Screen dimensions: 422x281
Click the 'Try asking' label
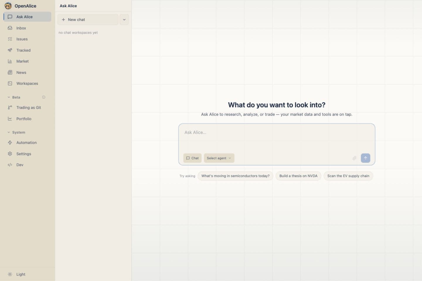point(187,176)
